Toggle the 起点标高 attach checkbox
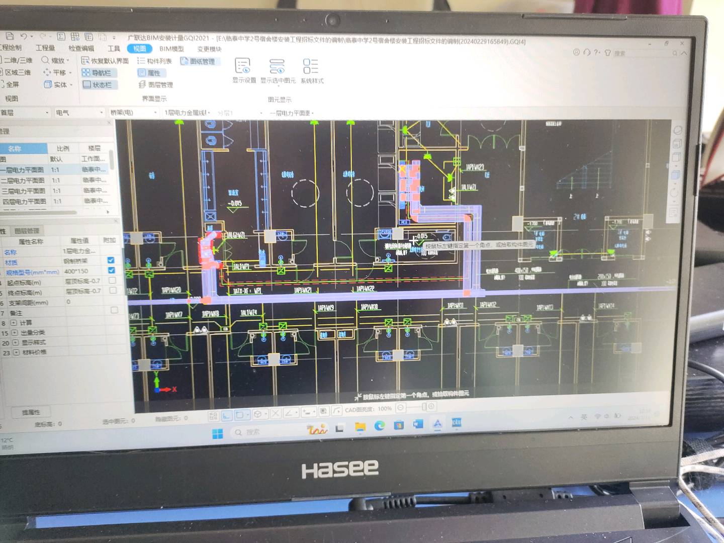Image resolution: width=724 pixels, height=543 pixels. coord(112,280)
